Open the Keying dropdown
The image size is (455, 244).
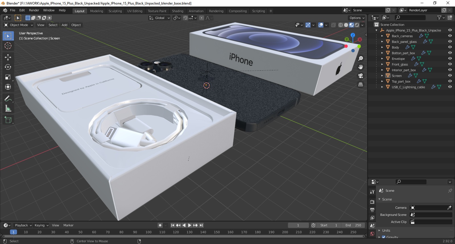[x=41, y=225]
